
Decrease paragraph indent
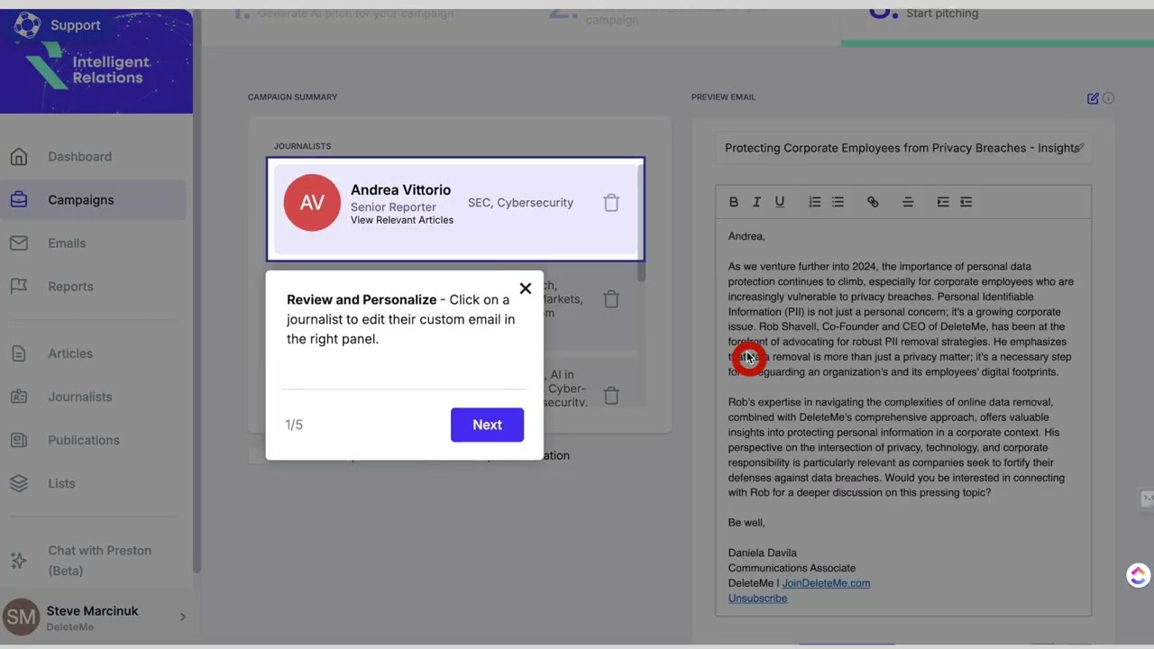coord(966,202)
